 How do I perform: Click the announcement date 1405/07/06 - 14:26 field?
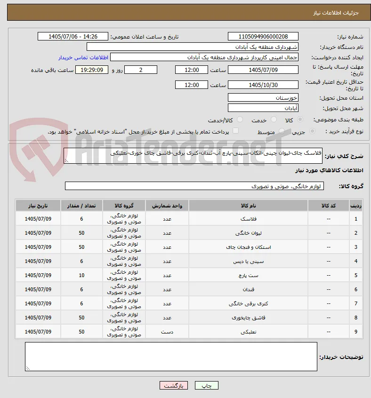[73, 37]
